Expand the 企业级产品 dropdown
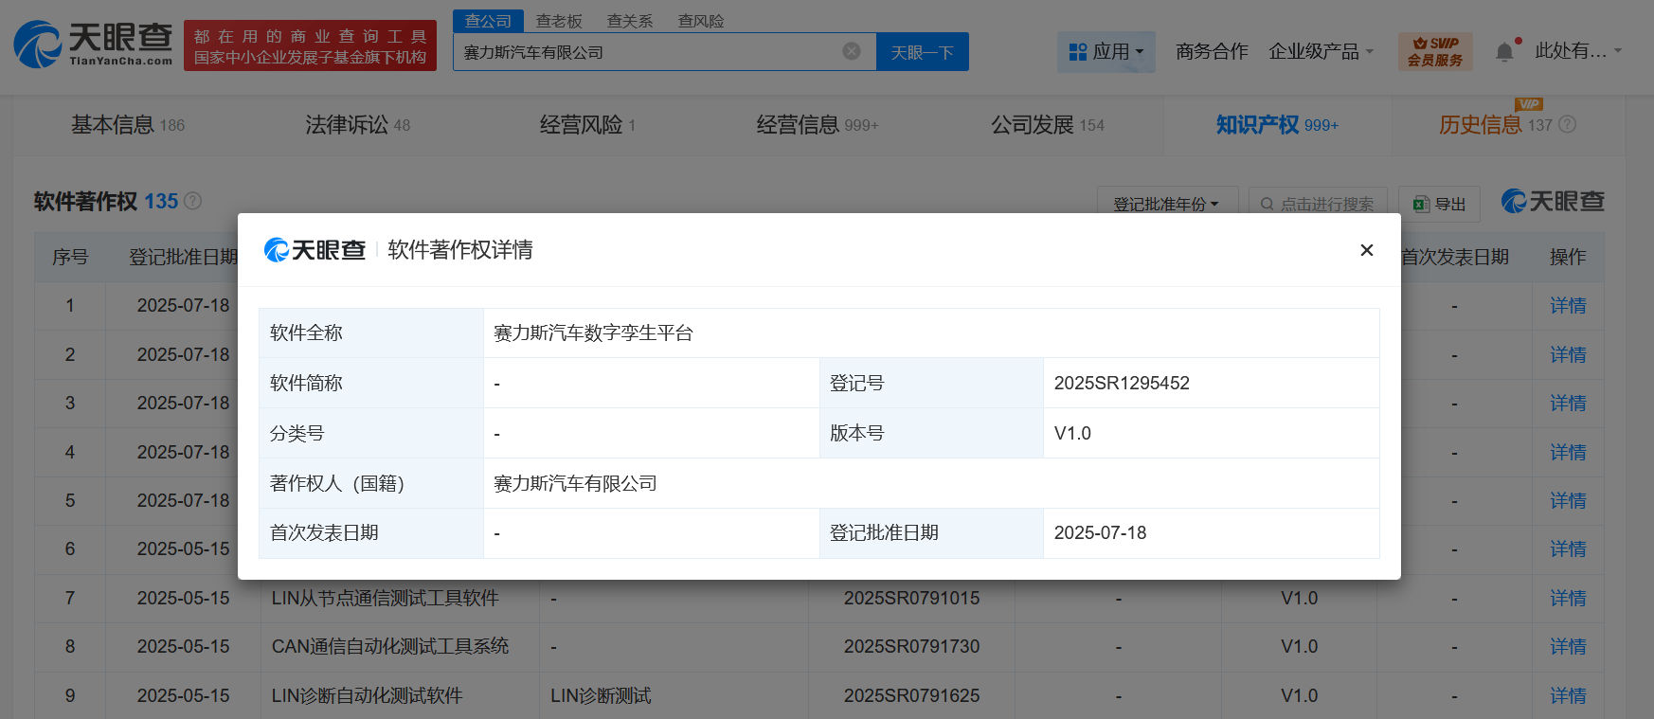This screenshot has width=1654, height=719. pyautogui.click(x=1321, y=51)
